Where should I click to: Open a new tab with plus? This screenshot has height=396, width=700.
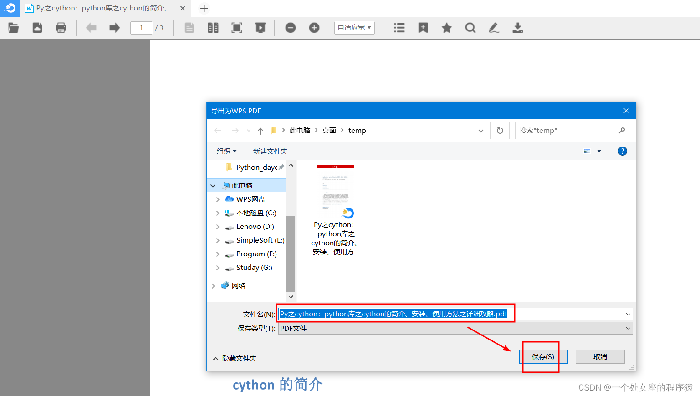coord(204,8)
